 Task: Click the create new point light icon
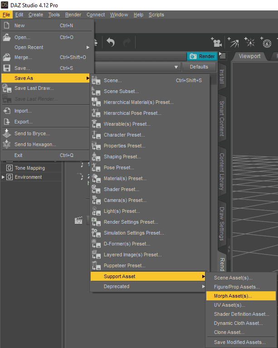tap(250, 43)
